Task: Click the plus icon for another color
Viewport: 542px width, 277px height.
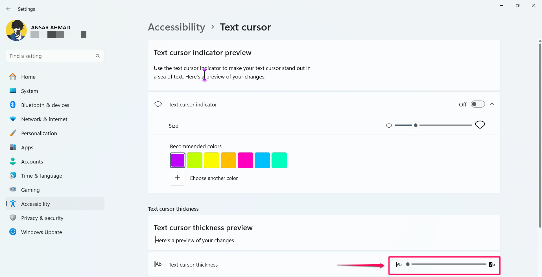Action: [x=178, y=178]
